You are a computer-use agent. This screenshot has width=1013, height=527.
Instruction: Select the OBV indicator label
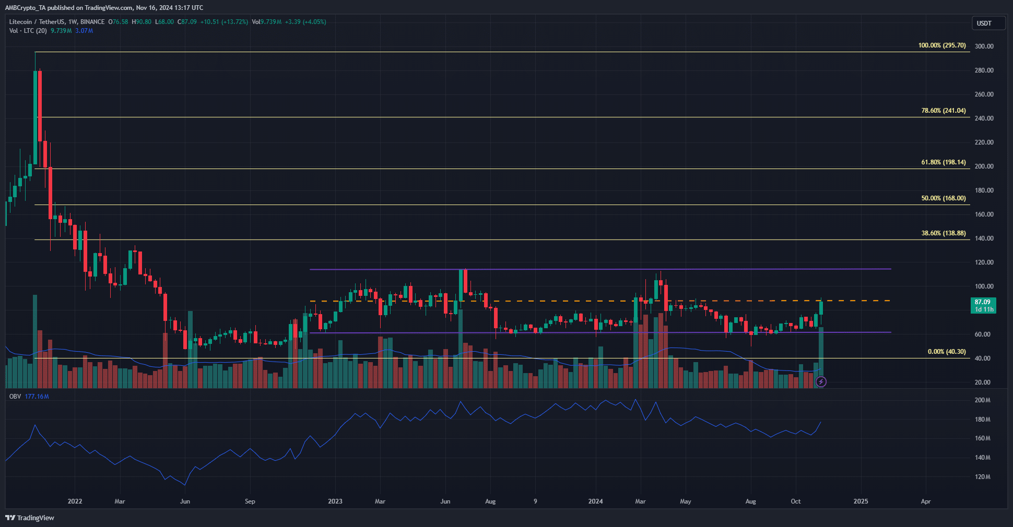pyautogui.click(x=15, y=397)
